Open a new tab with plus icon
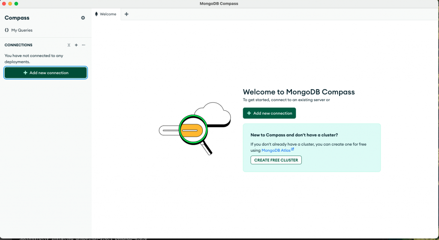This screenshot has height=240, width=439. [126, 14]
